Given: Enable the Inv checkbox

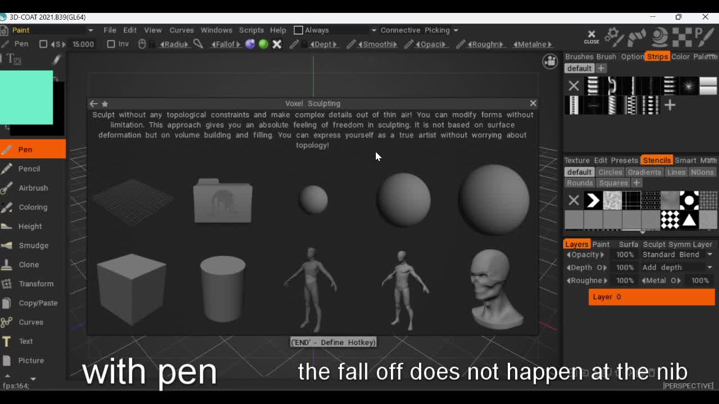Looking at the screenshot, I should tap(111, 44).
